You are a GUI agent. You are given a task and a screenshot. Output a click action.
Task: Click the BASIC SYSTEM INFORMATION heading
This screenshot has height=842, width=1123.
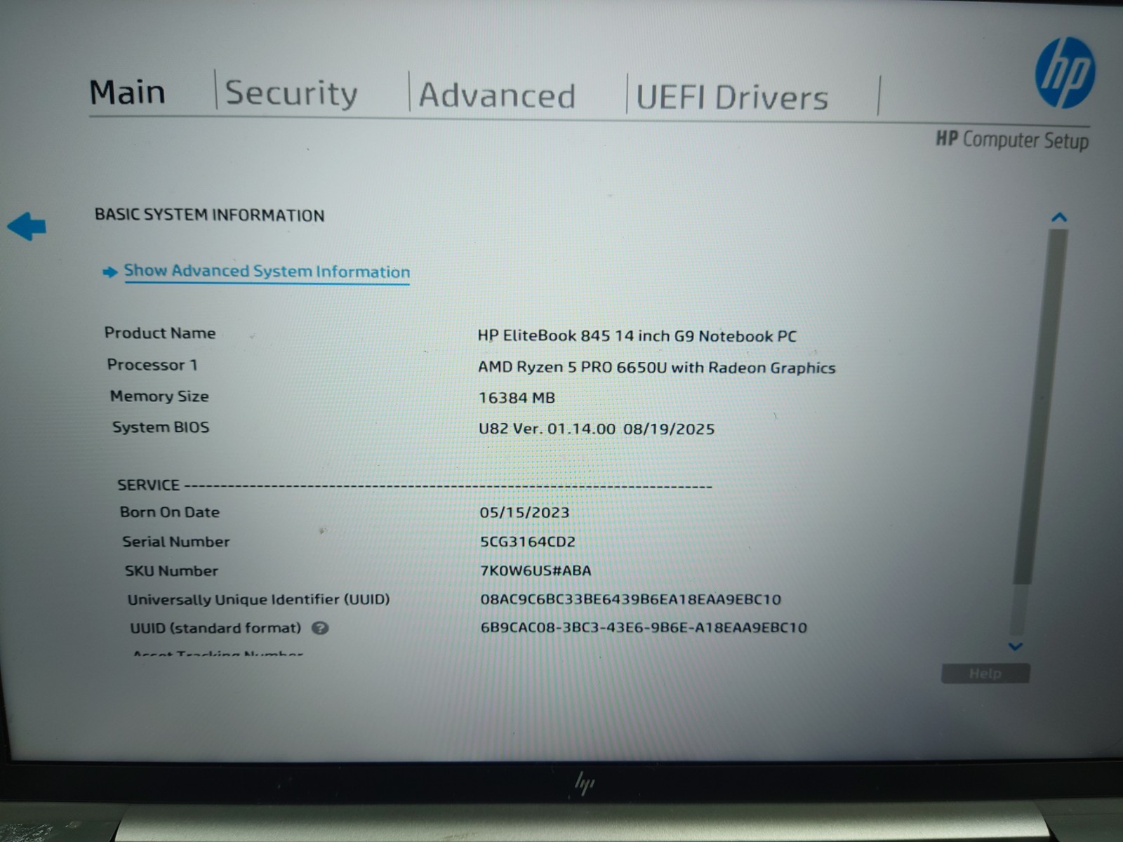click(x=210, y=215)
